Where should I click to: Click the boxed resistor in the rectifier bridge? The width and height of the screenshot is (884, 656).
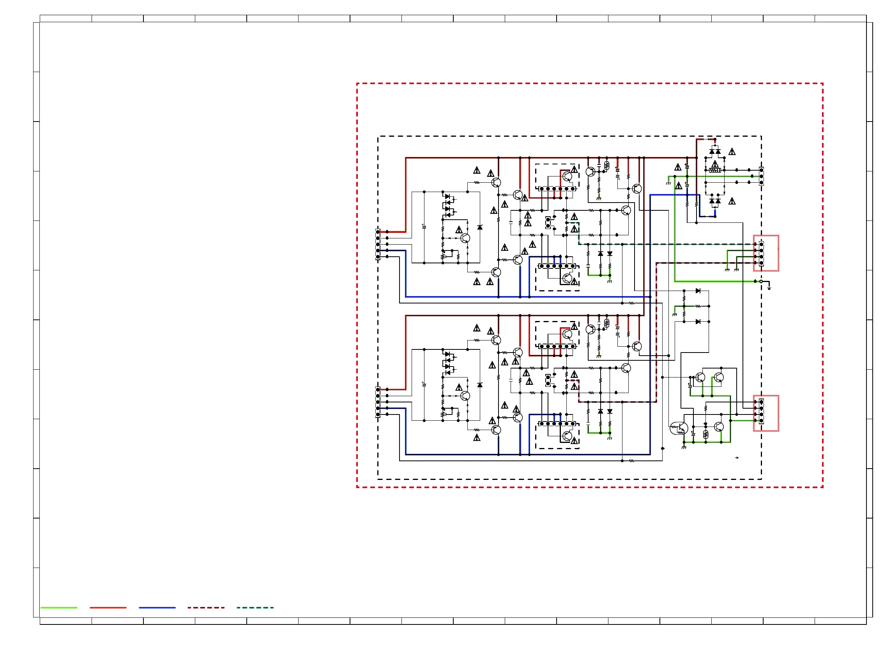tap(715, 170)
